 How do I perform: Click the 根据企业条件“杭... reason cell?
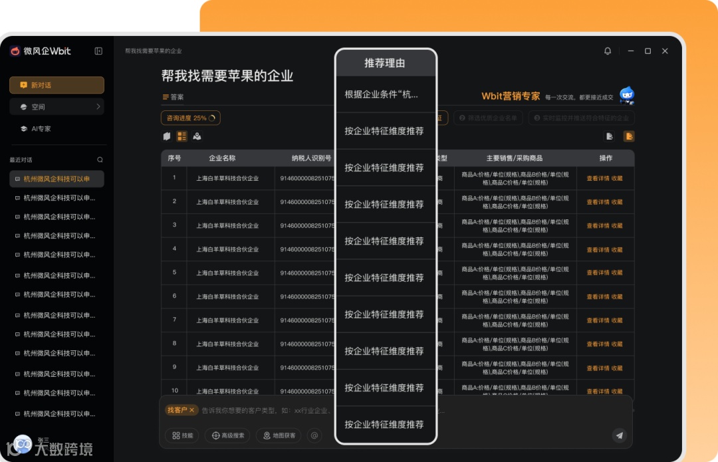tap(385, 95)
